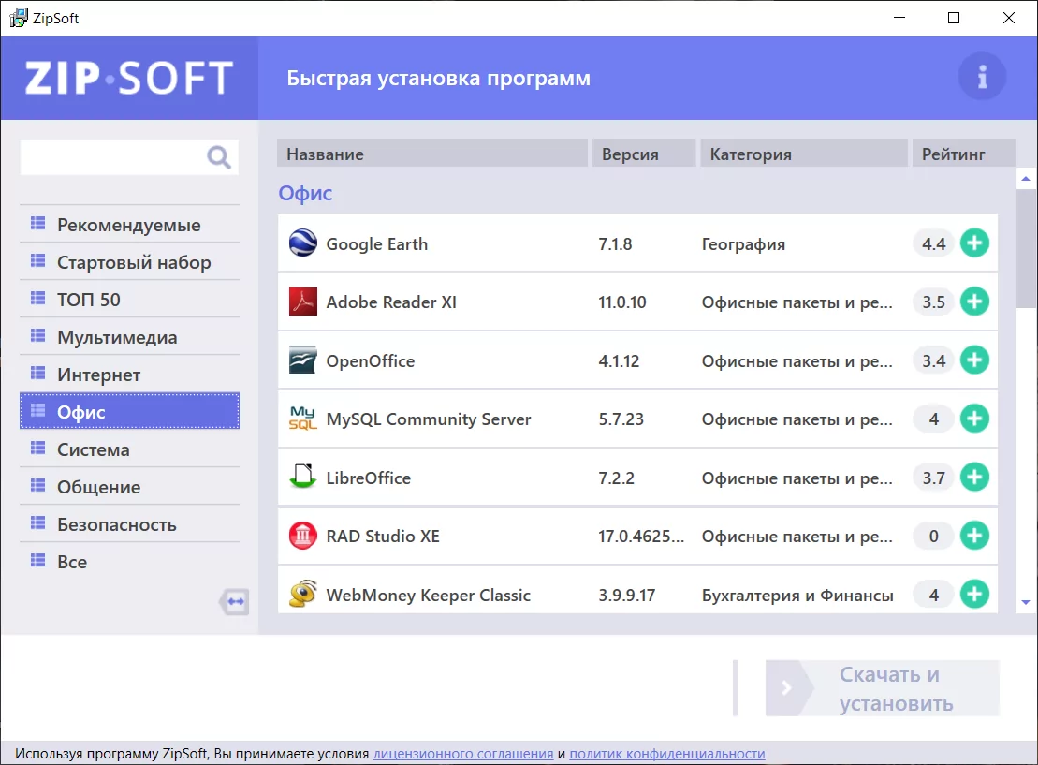Click the География category cell
The image size is (1038, 765).
click(743, 244)
